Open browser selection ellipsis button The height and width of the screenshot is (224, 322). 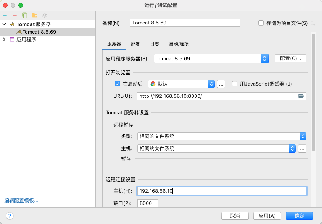[x=221, y=84]
